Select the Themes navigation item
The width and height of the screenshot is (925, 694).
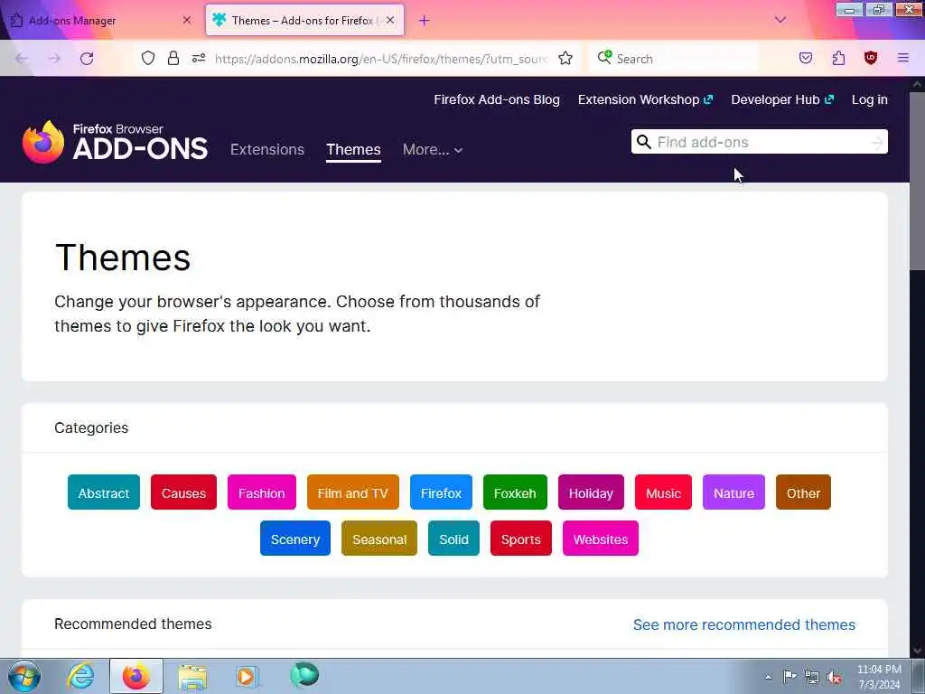[353, 149]
